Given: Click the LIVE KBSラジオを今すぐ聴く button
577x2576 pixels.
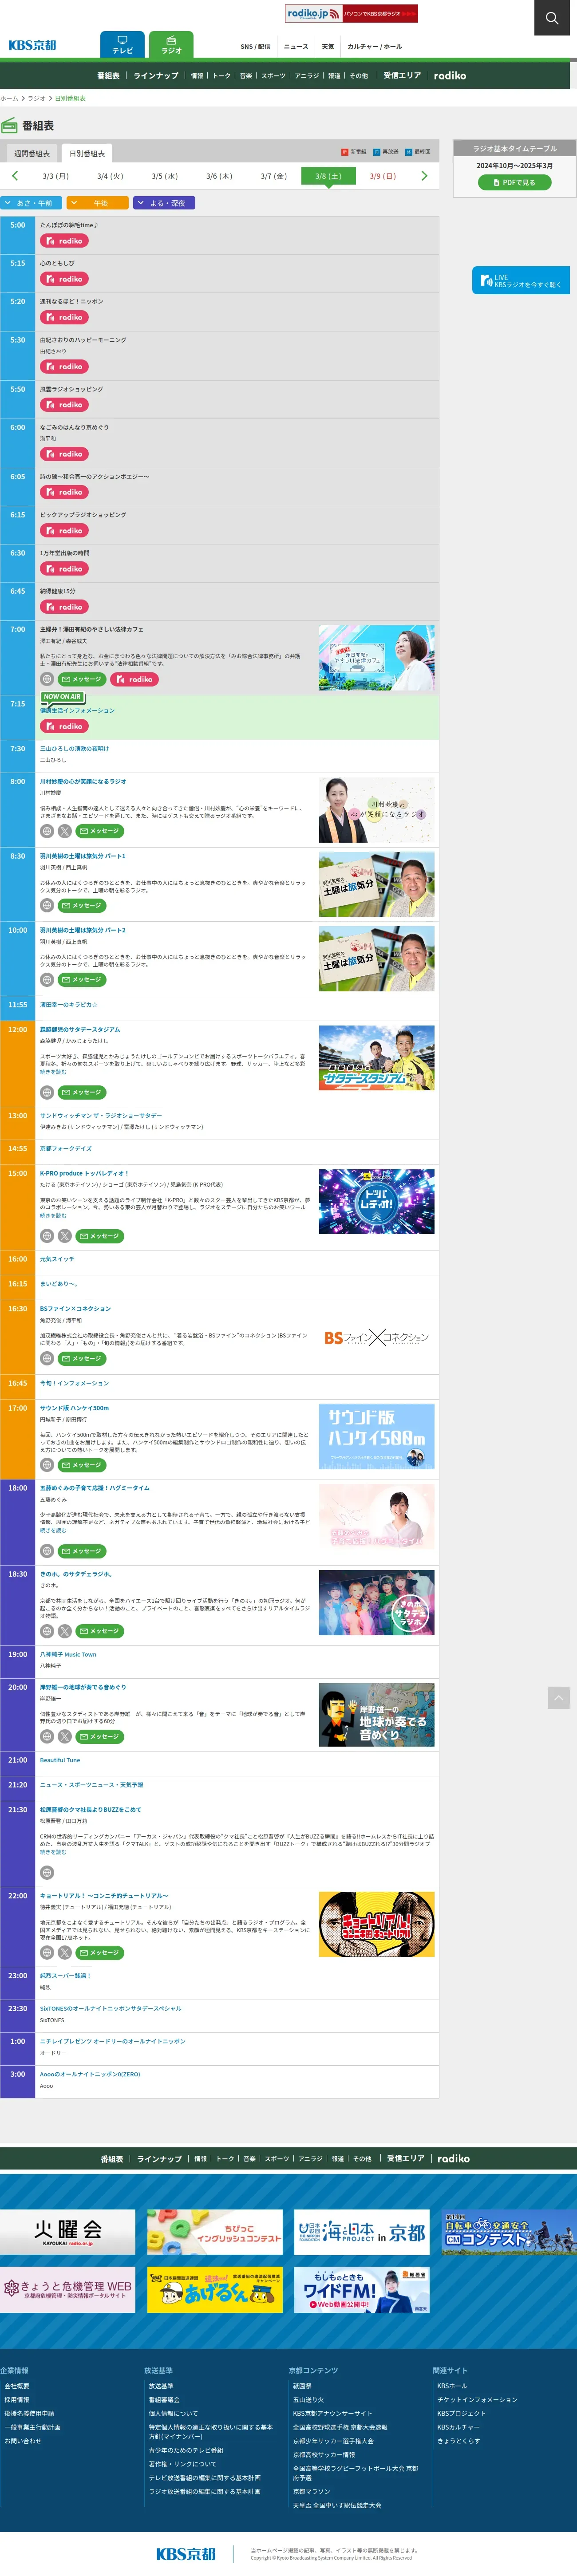Looking at the screenshot, I should tap(521, 280).
